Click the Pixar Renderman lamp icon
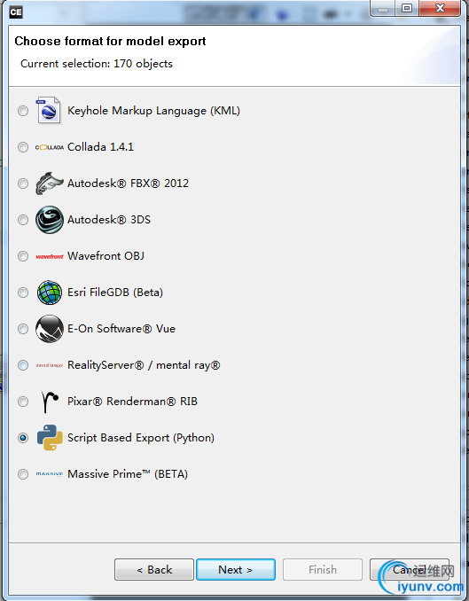Screen dimensions: 469x601 (x=50, y=402)
